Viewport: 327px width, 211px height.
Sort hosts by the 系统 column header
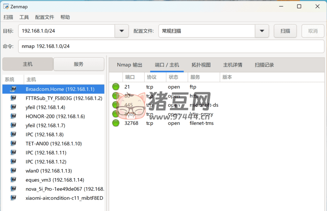pos(13,79)
